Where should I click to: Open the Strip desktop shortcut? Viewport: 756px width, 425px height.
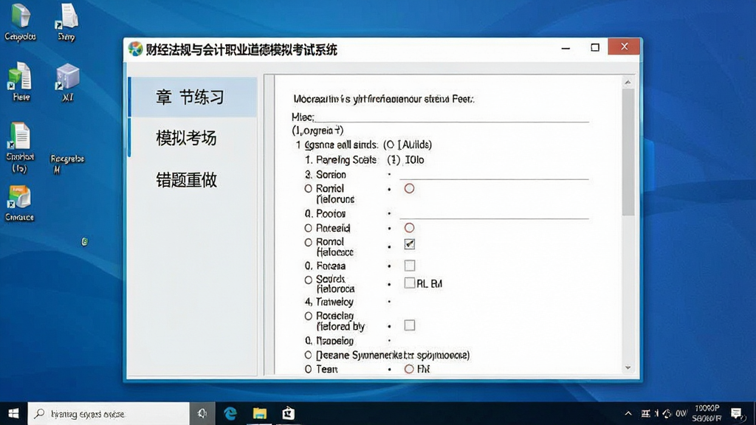(x=66, y=21)
